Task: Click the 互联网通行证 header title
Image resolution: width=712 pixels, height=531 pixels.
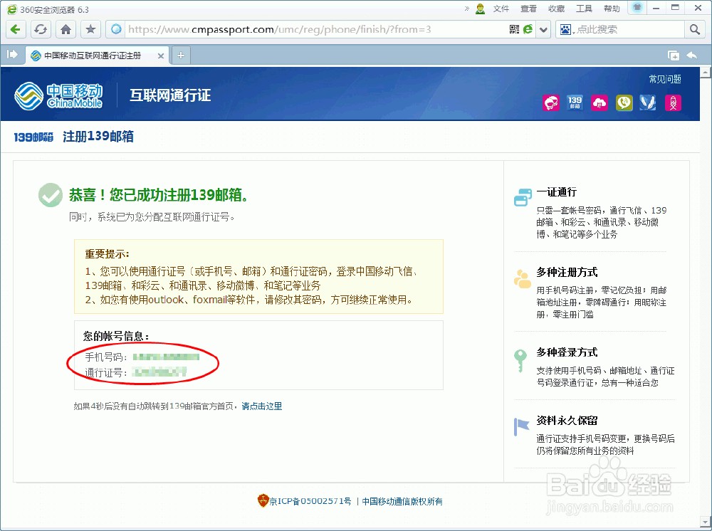Action: click(x=170, y=95)
